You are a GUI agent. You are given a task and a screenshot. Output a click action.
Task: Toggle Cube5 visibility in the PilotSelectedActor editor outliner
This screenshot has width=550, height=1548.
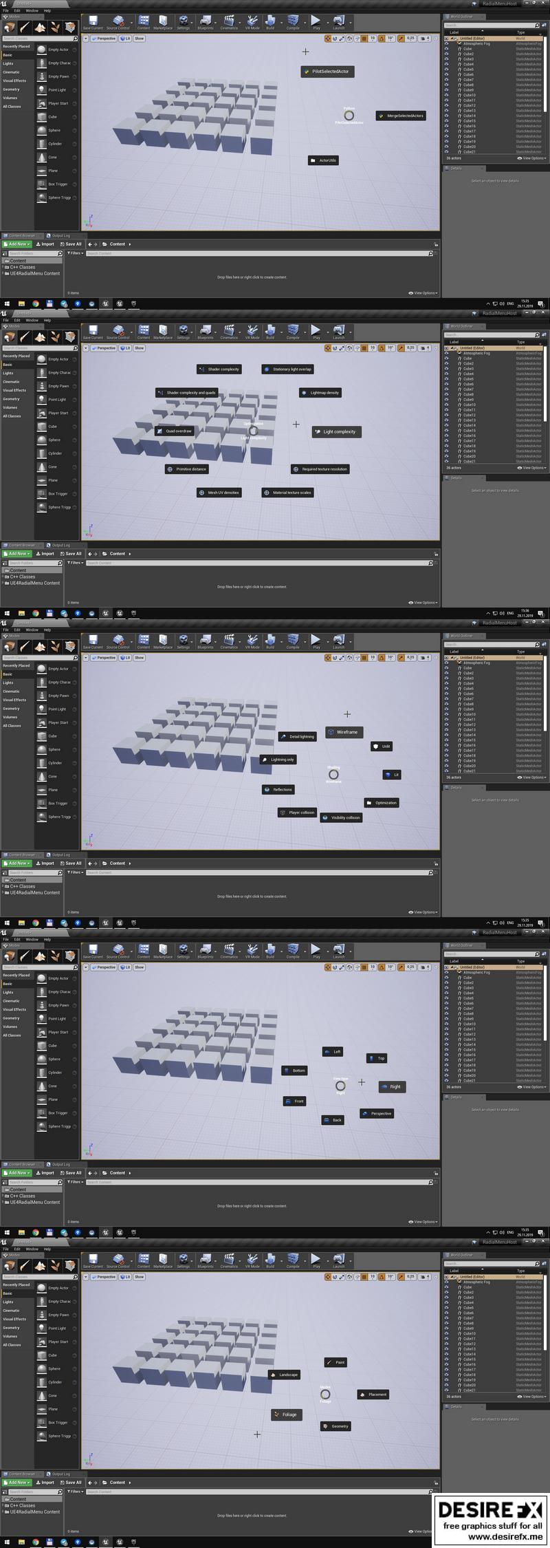point(446,69)
